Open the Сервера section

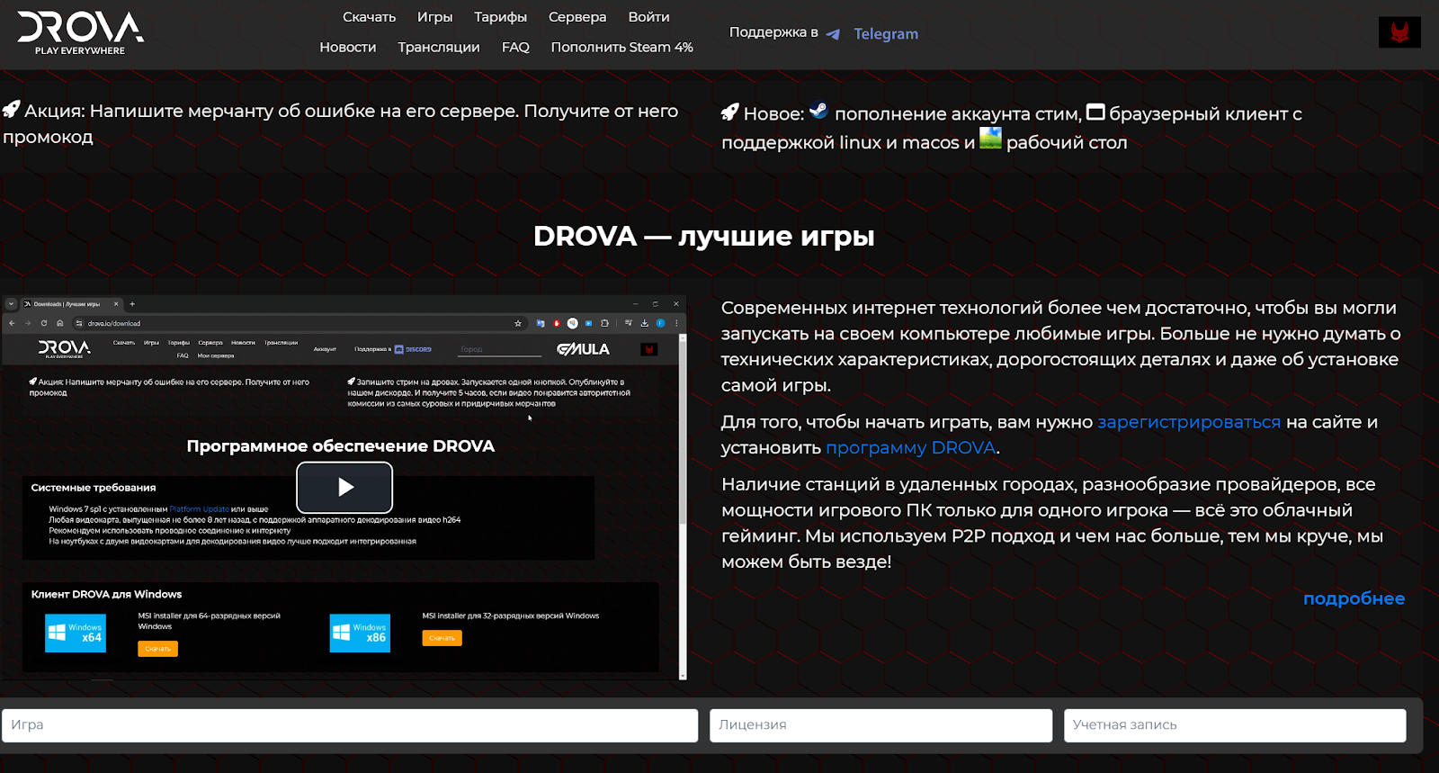point(576,17)
